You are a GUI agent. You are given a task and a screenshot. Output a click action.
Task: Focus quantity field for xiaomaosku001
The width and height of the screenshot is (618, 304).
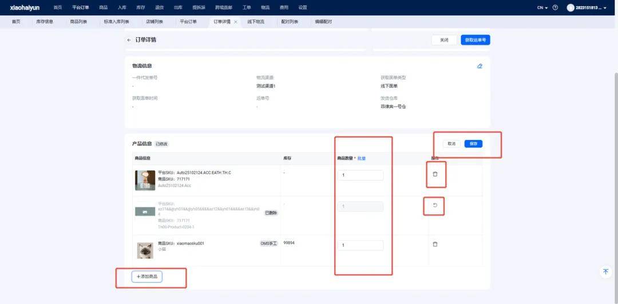click(360, 245)
